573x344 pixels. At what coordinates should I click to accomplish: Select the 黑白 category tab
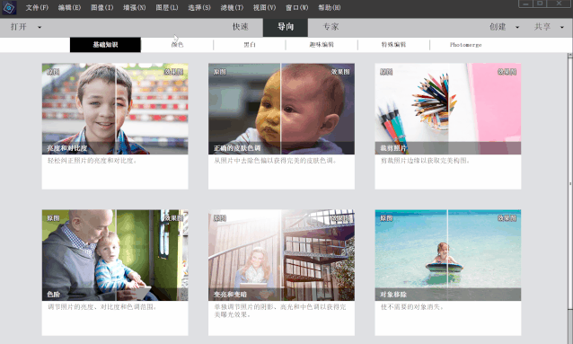point(250,45)
